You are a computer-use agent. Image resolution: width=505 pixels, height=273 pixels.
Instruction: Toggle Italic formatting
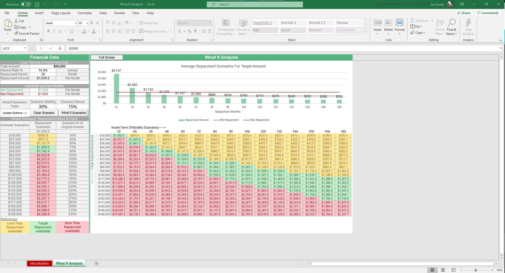(x=54, y=31)
